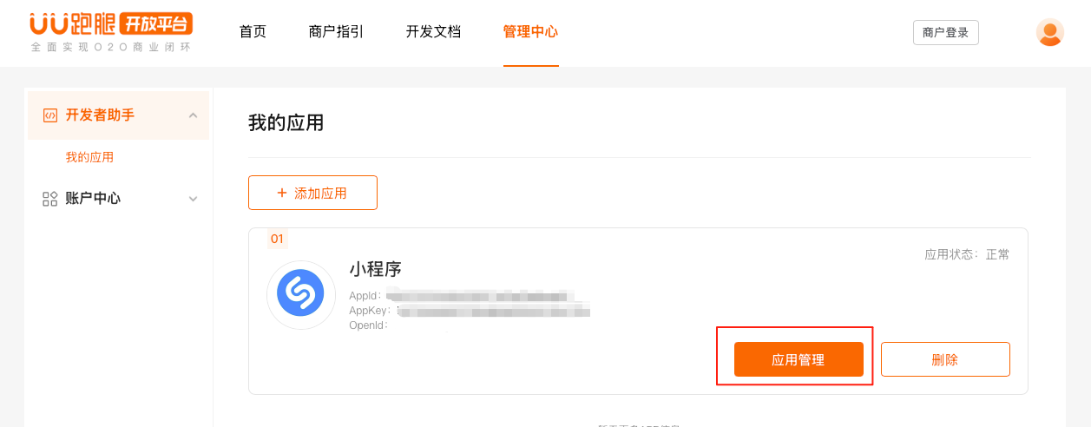Screen dimensions: 1091x427
Task: Click the 小程序 blue app icon
Action: click(x=300, y=295)
